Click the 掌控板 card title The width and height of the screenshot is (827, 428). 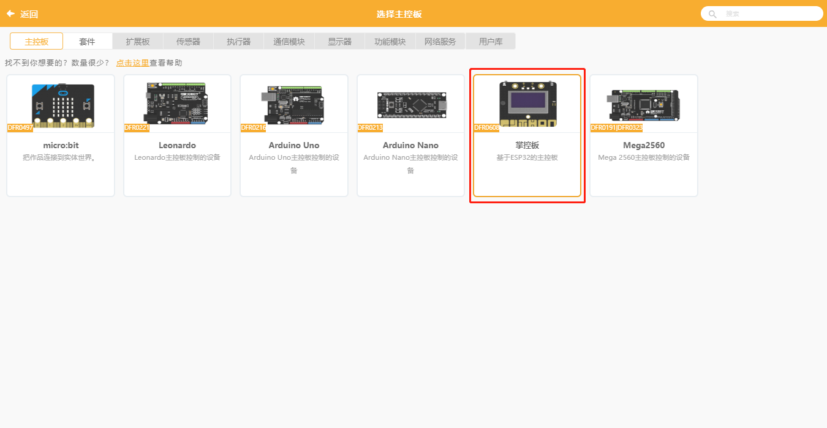[x=527, y=146]
